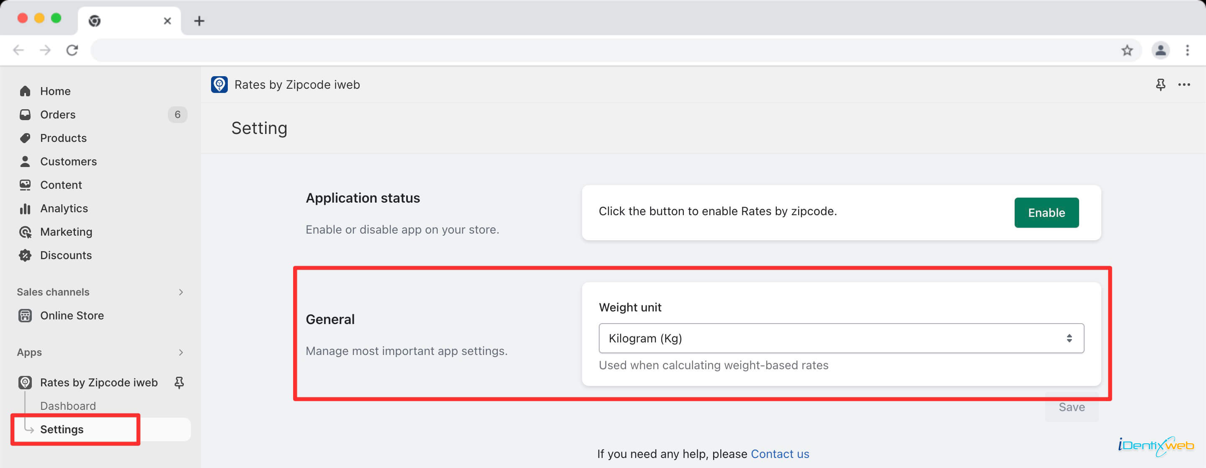Viewport: 1206px width, 468px height.
Task: Click 'Enable or disable app on your store.' text
Action: coord(402,229)
